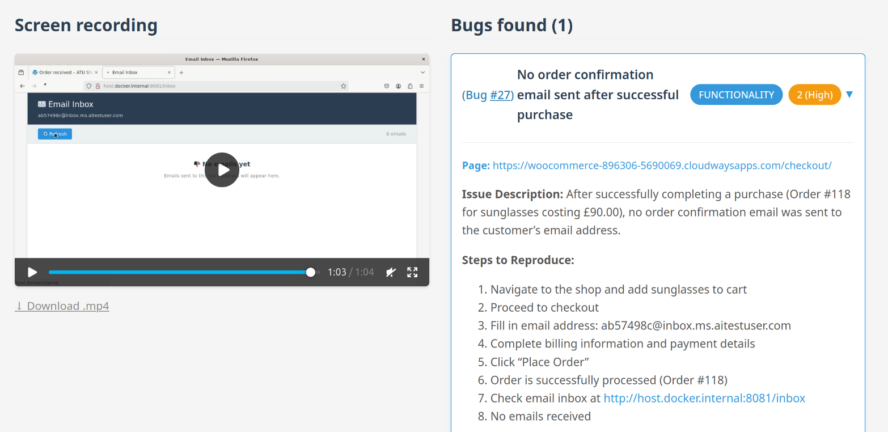
Task: Open the hamburger menu in recorded Firefox
Action: pos(422,86)
